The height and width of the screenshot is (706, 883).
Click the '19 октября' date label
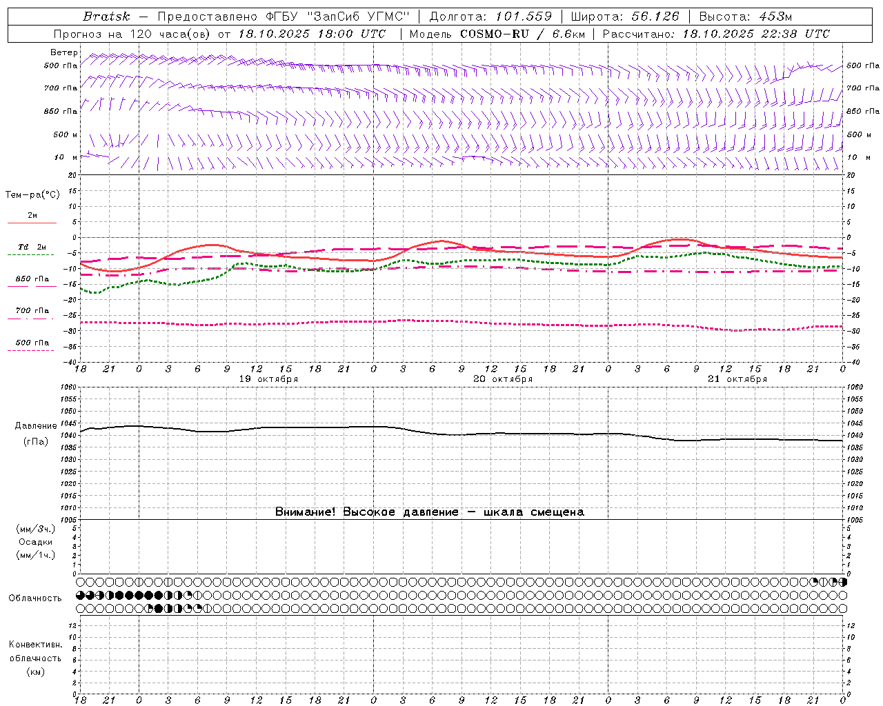tap(268, 379)
